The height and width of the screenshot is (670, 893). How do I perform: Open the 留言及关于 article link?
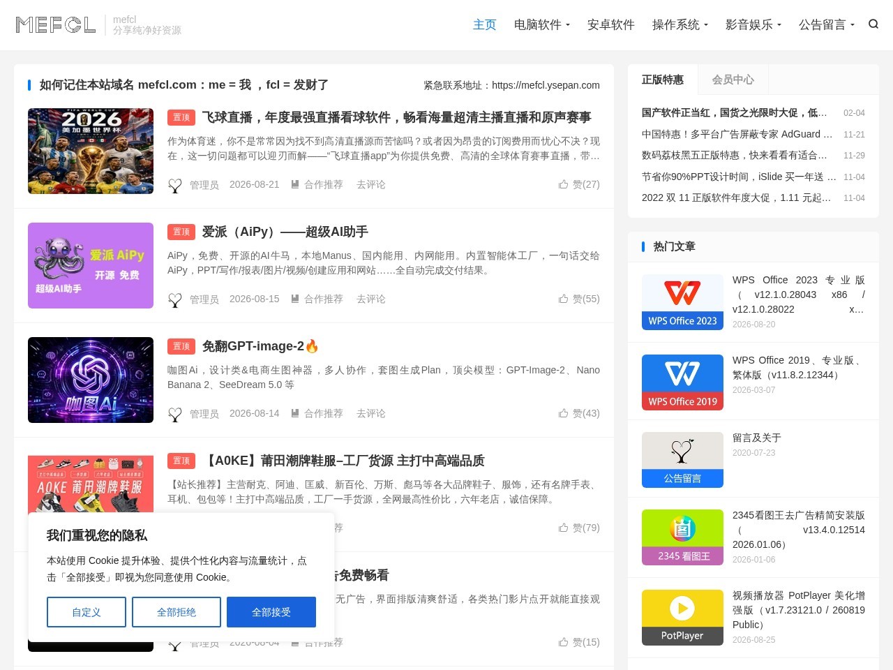click(x=757, y=438)
